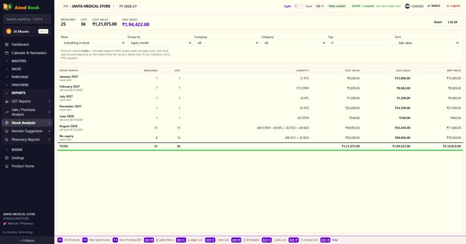
Task: Click Alt+I Item List shortcut
Action: (x=217, y=240)
